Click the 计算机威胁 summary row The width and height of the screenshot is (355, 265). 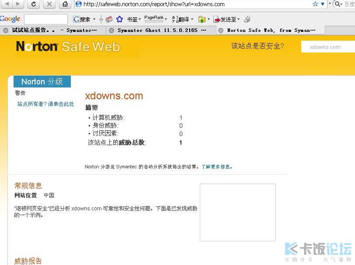pos(136,118)
